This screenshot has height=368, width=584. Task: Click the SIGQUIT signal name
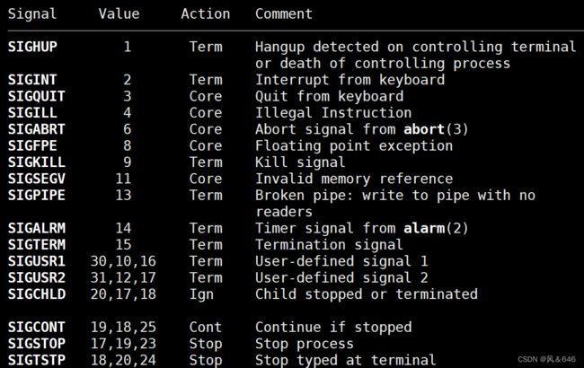tap(37, 96)
